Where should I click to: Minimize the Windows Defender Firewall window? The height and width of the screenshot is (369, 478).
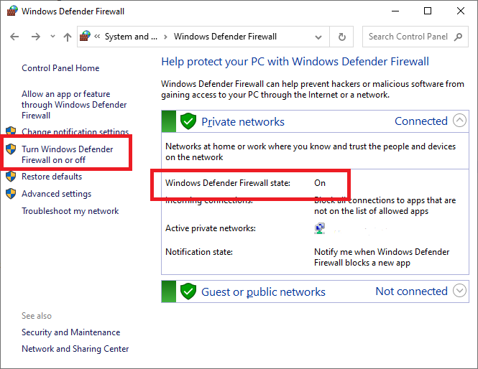click(x=395, y=11)
